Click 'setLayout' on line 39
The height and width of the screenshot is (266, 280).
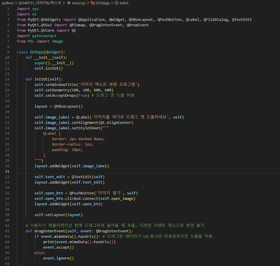(55, 215)
